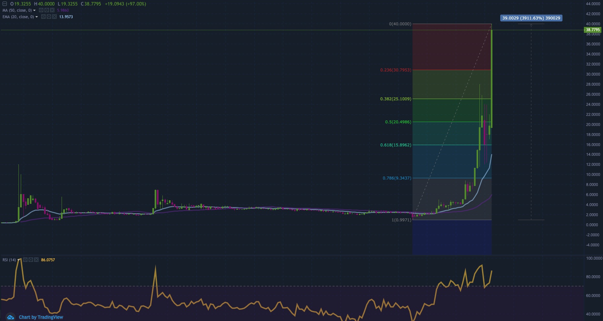Open EMA 20 indicator settings gear

[x=49, y=17]
